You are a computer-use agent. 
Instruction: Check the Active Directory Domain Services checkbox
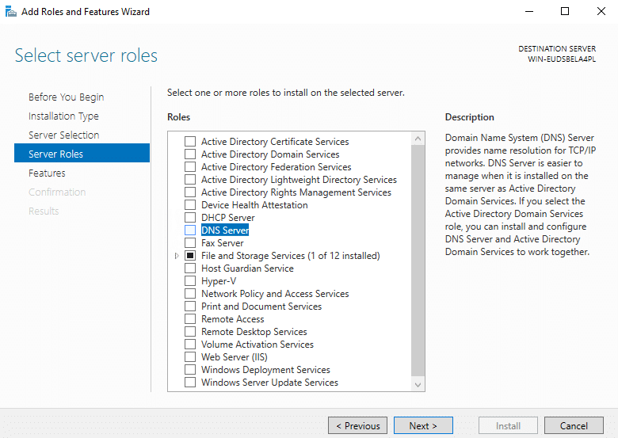[190, 154]
